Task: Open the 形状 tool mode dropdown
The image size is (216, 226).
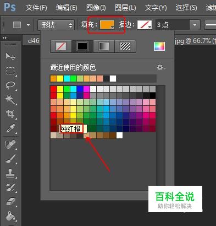Action: [56, 25]
